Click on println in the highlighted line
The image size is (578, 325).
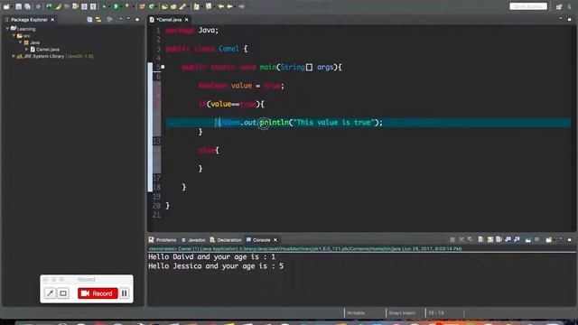pyautogui.click(x=274, y=123)
